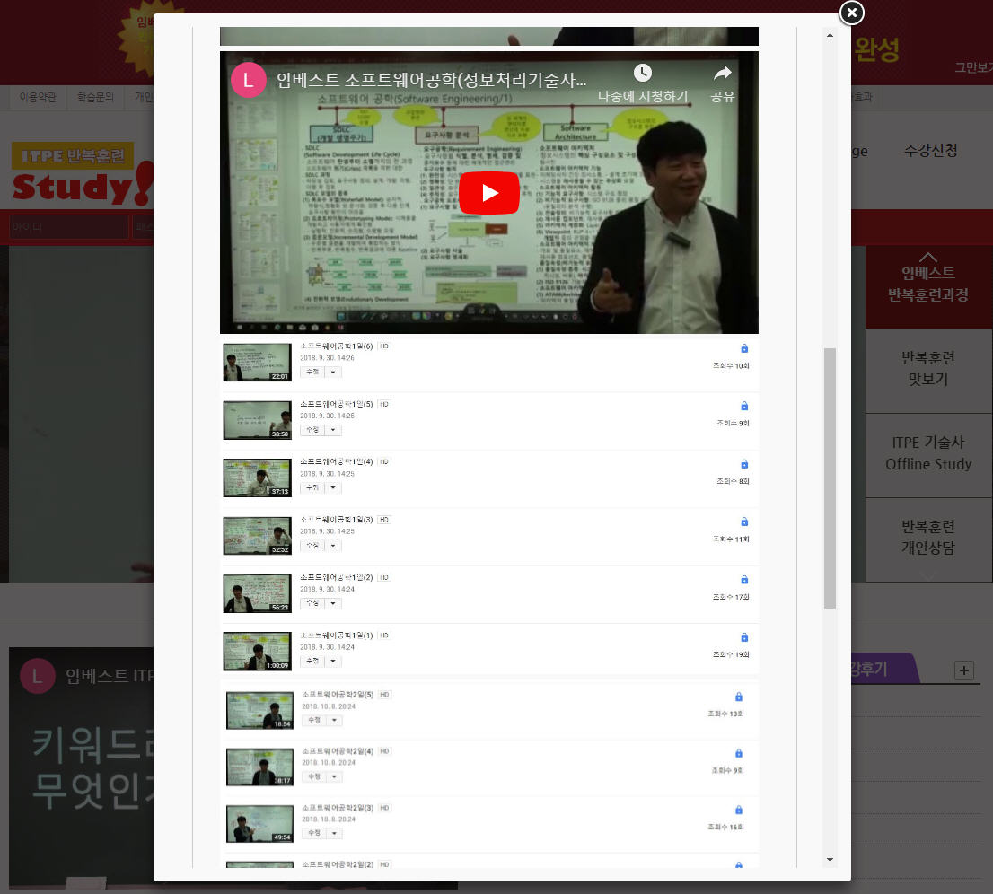This screenshot has width=993, height=894.
Task: Open the 38:50 video thumbnail
Action: point(257,420)
